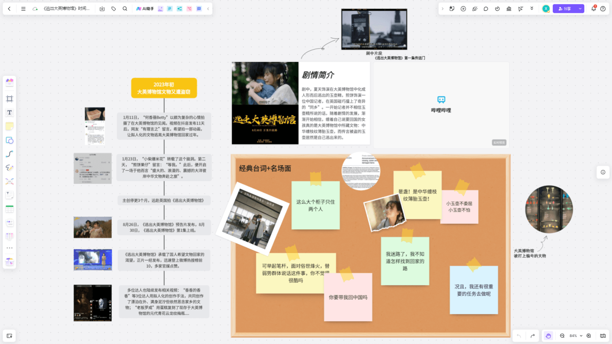The width and height of the screenshot is (612, 344).
Task: Click the export download icon
Action: 102,9
